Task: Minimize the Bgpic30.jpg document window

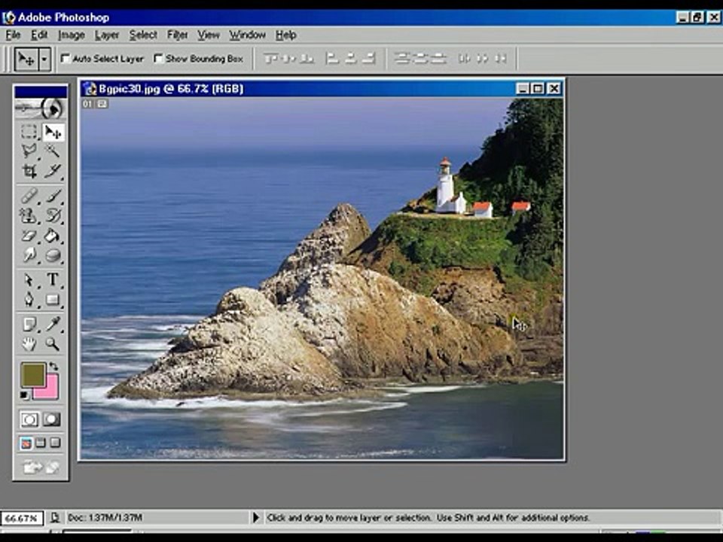Action: [523, 89]
